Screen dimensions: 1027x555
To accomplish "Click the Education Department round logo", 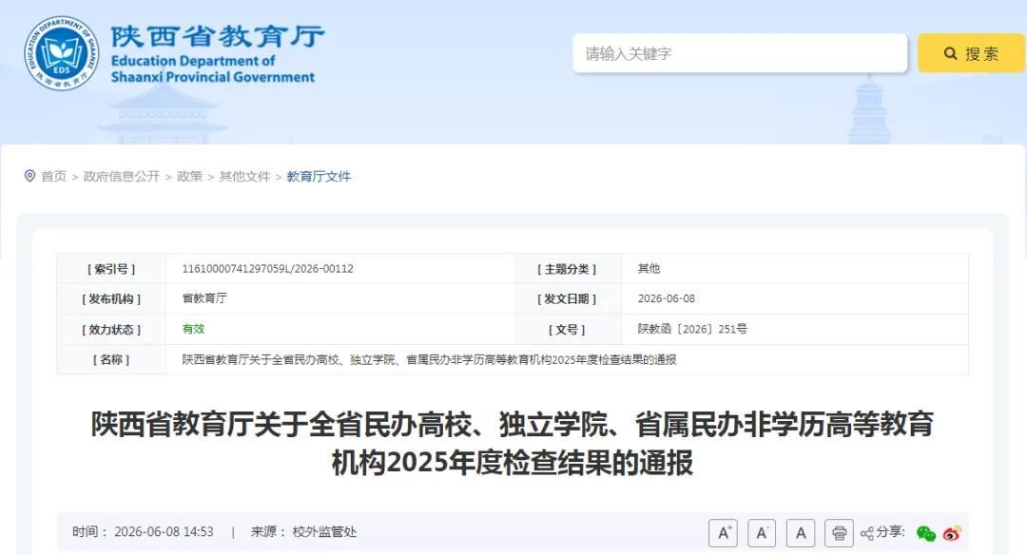I will pyautogui.click(x=62, y=53).
